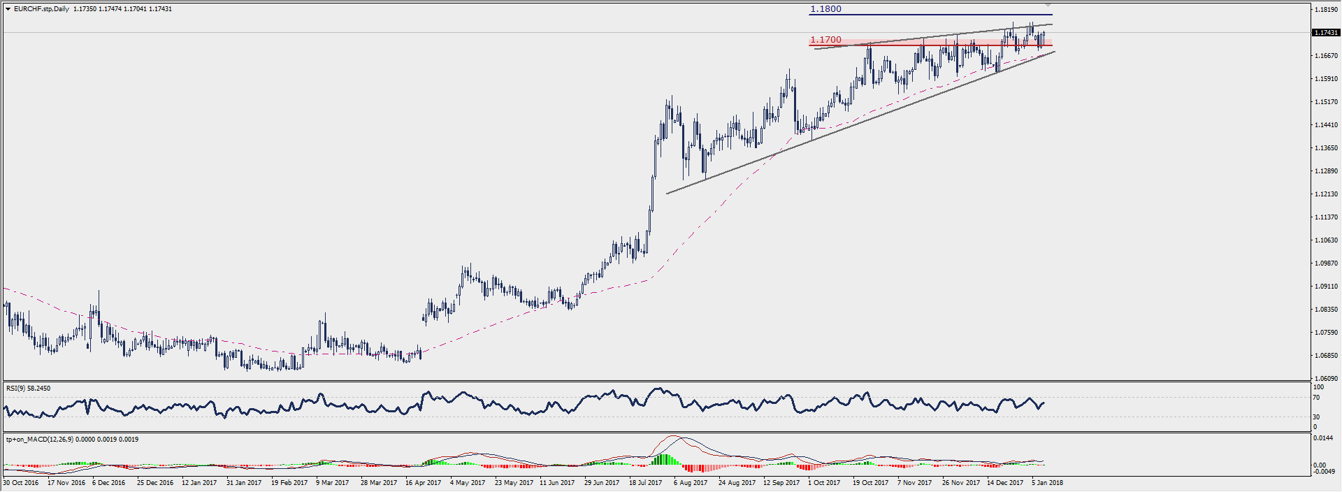Click the 1.09870 price scale value

1326,263
